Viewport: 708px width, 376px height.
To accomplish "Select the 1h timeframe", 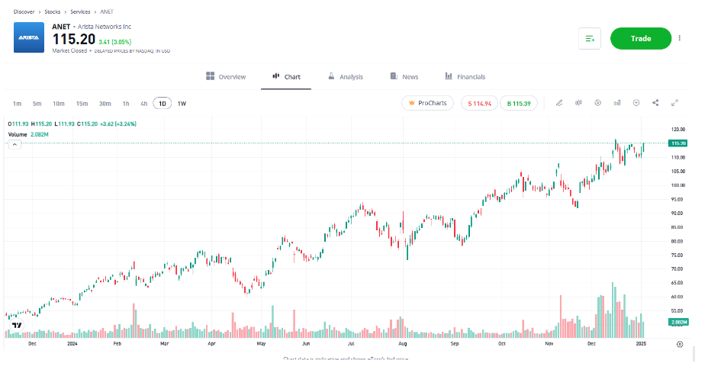I will (126, 104).
